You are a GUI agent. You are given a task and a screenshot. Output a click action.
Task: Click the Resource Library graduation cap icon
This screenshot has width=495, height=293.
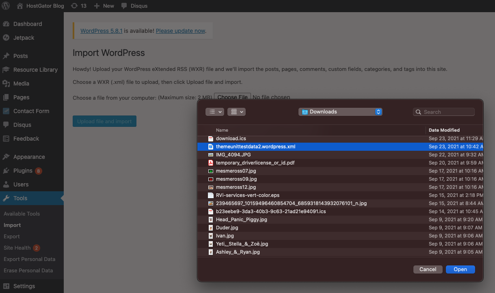click(x=6, y=70)
